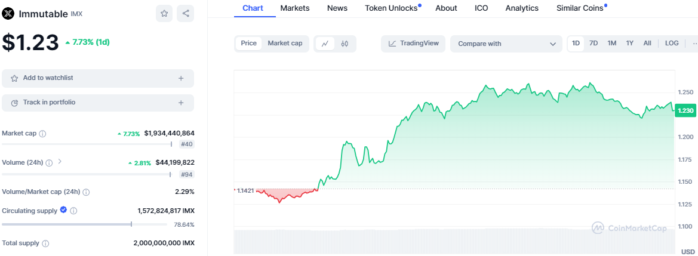Click the star favorite icon
This screenshot has height=256, width=698.
point(164,14)
